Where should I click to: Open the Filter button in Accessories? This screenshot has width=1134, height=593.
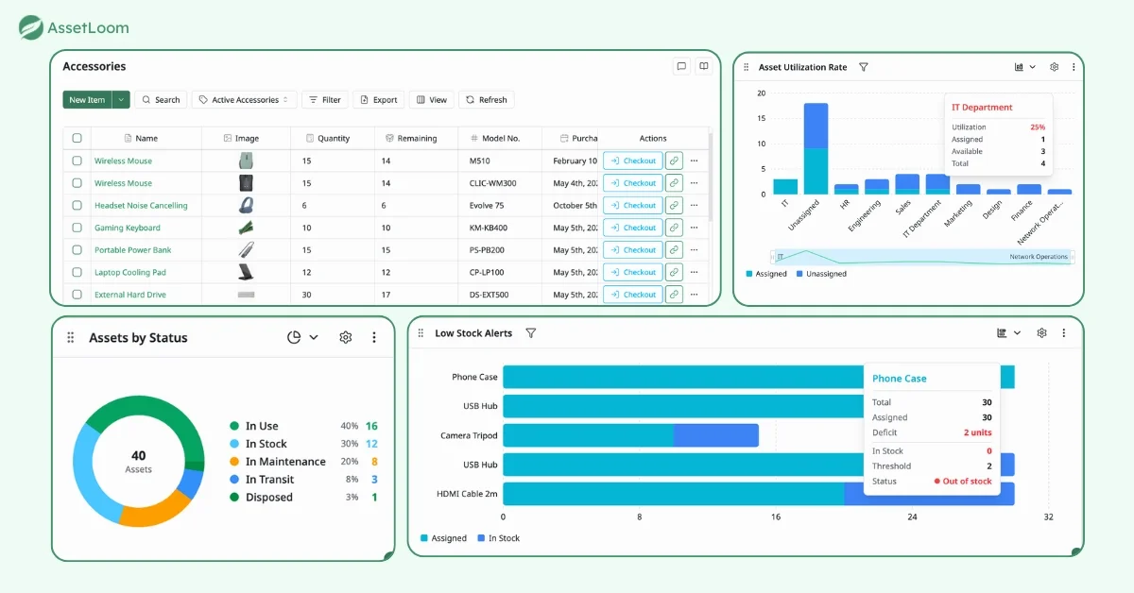pyautogui.click(x=325, y=99)
